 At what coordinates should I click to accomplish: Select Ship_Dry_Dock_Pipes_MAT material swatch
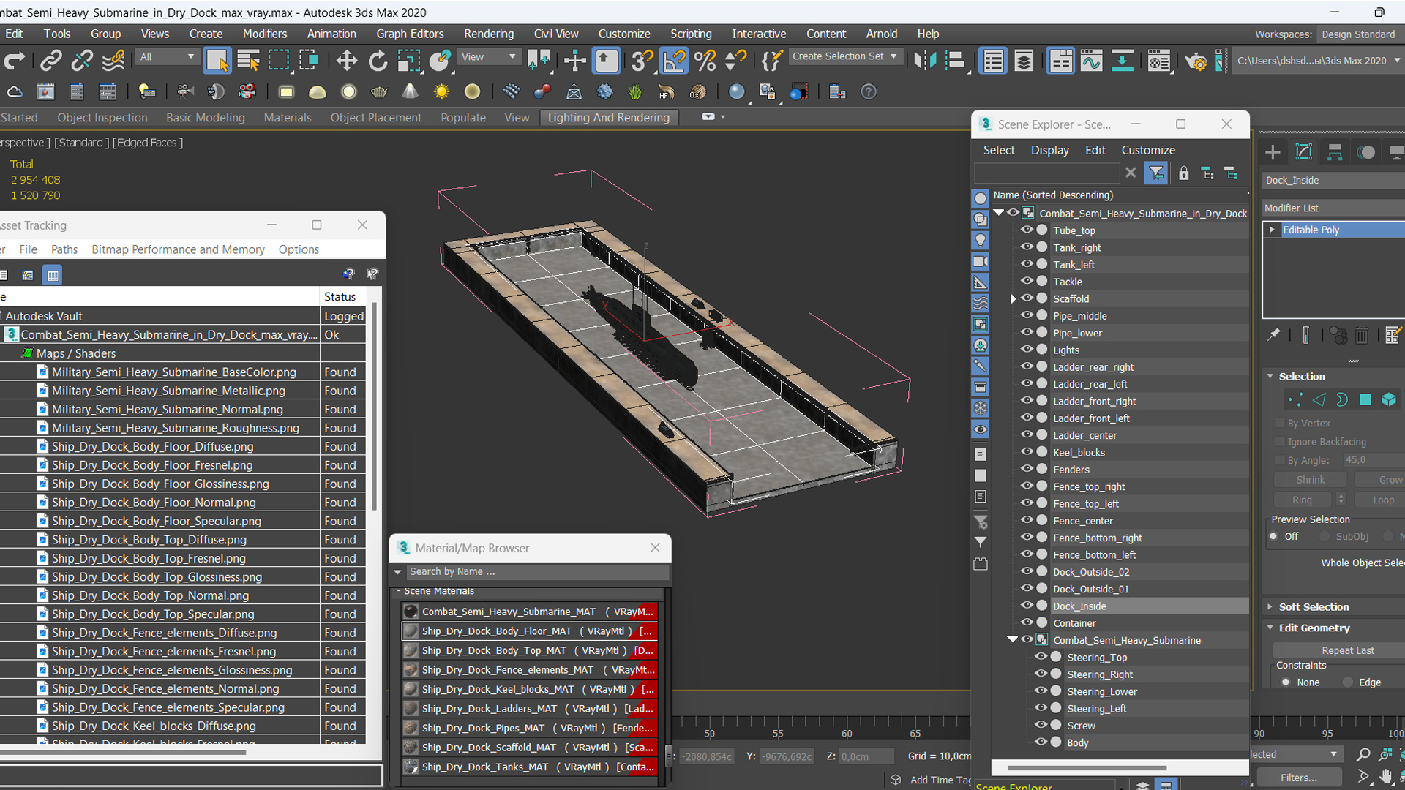pyautogui.click(x=411, y=728)
